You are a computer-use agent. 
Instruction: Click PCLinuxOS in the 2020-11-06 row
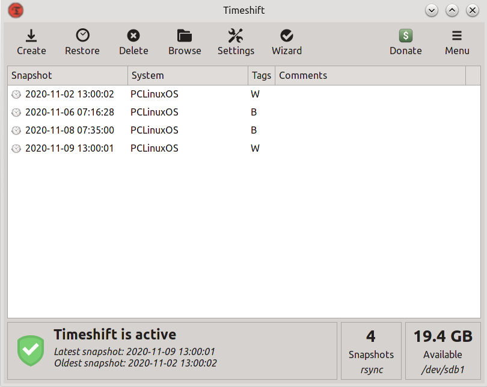(155, 112)
